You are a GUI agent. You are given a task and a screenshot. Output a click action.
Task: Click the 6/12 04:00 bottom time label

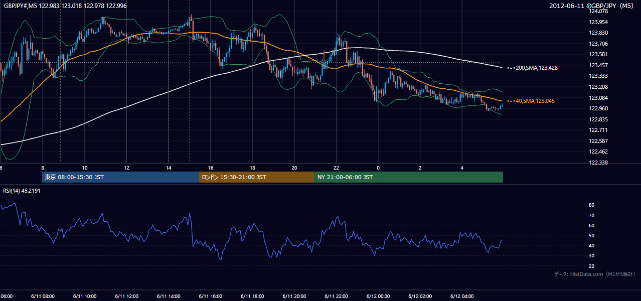tap(462, 296)
